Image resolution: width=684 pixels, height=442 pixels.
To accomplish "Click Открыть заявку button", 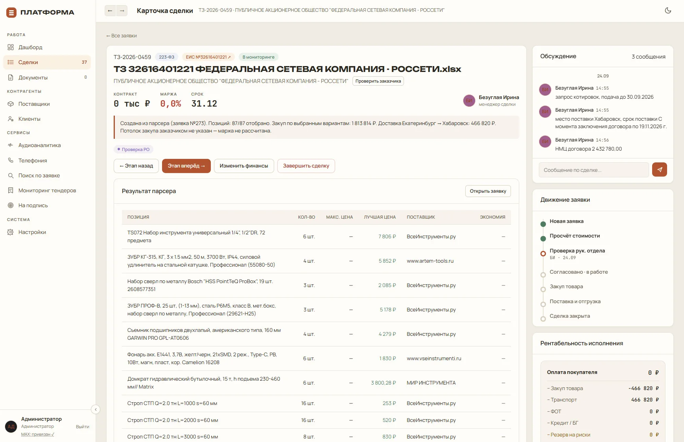I will click(x=488, y=191).
